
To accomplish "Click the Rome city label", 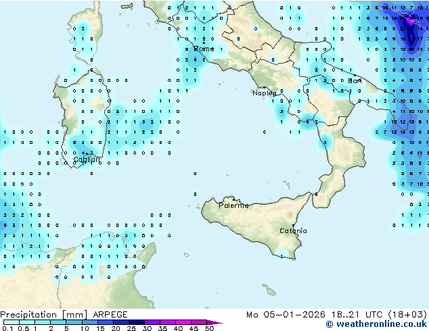I will (x=204, y=49).
